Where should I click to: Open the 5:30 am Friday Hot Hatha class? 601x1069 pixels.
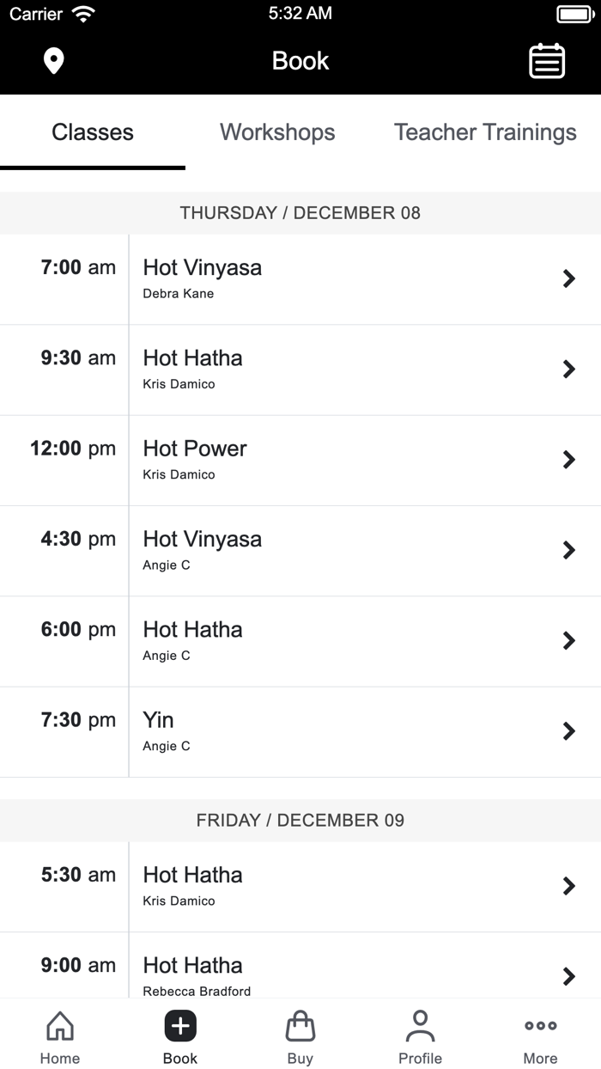coord(300,886)
